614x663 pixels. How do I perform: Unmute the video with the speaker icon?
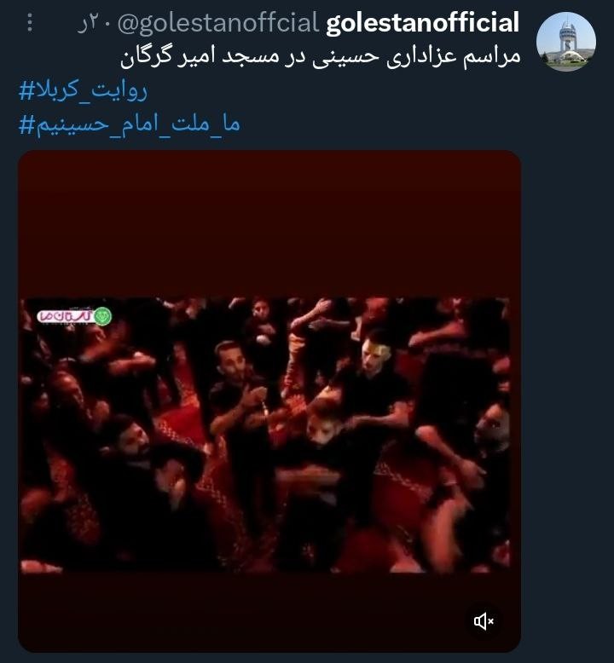[484, 621]
